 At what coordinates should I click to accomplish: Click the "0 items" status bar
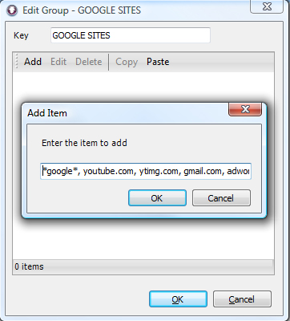(x=143, y=266)
